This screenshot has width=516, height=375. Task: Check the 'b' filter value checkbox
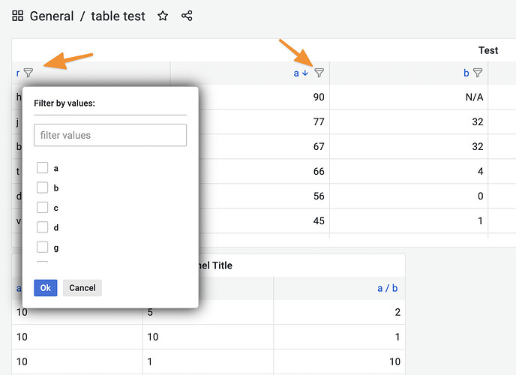[x=43, y=187]
